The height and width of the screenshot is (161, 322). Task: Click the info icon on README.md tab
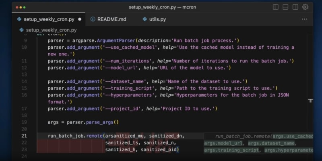[x=93, y=19]
